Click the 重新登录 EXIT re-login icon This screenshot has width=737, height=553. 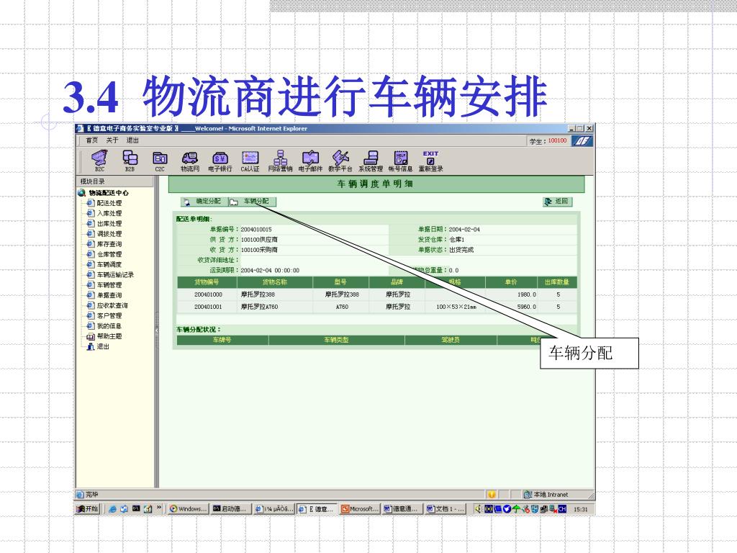click(430, 161)
